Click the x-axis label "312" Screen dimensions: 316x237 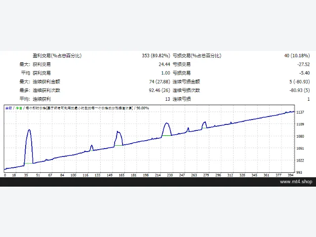click(x=231, y=175)
